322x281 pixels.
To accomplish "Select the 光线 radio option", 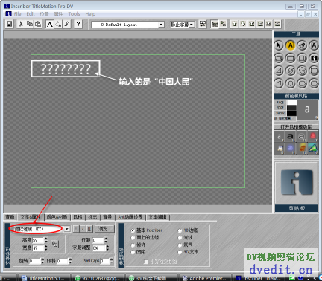I will pos(180,238).
